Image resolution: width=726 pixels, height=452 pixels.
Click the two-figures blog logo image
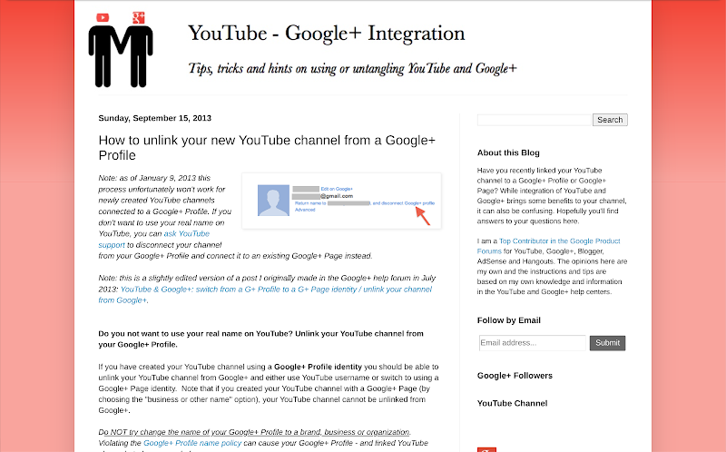point(121,50)
